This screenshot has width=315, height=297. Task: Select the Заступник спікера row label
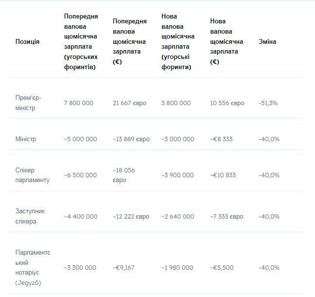tap(30, 216)
